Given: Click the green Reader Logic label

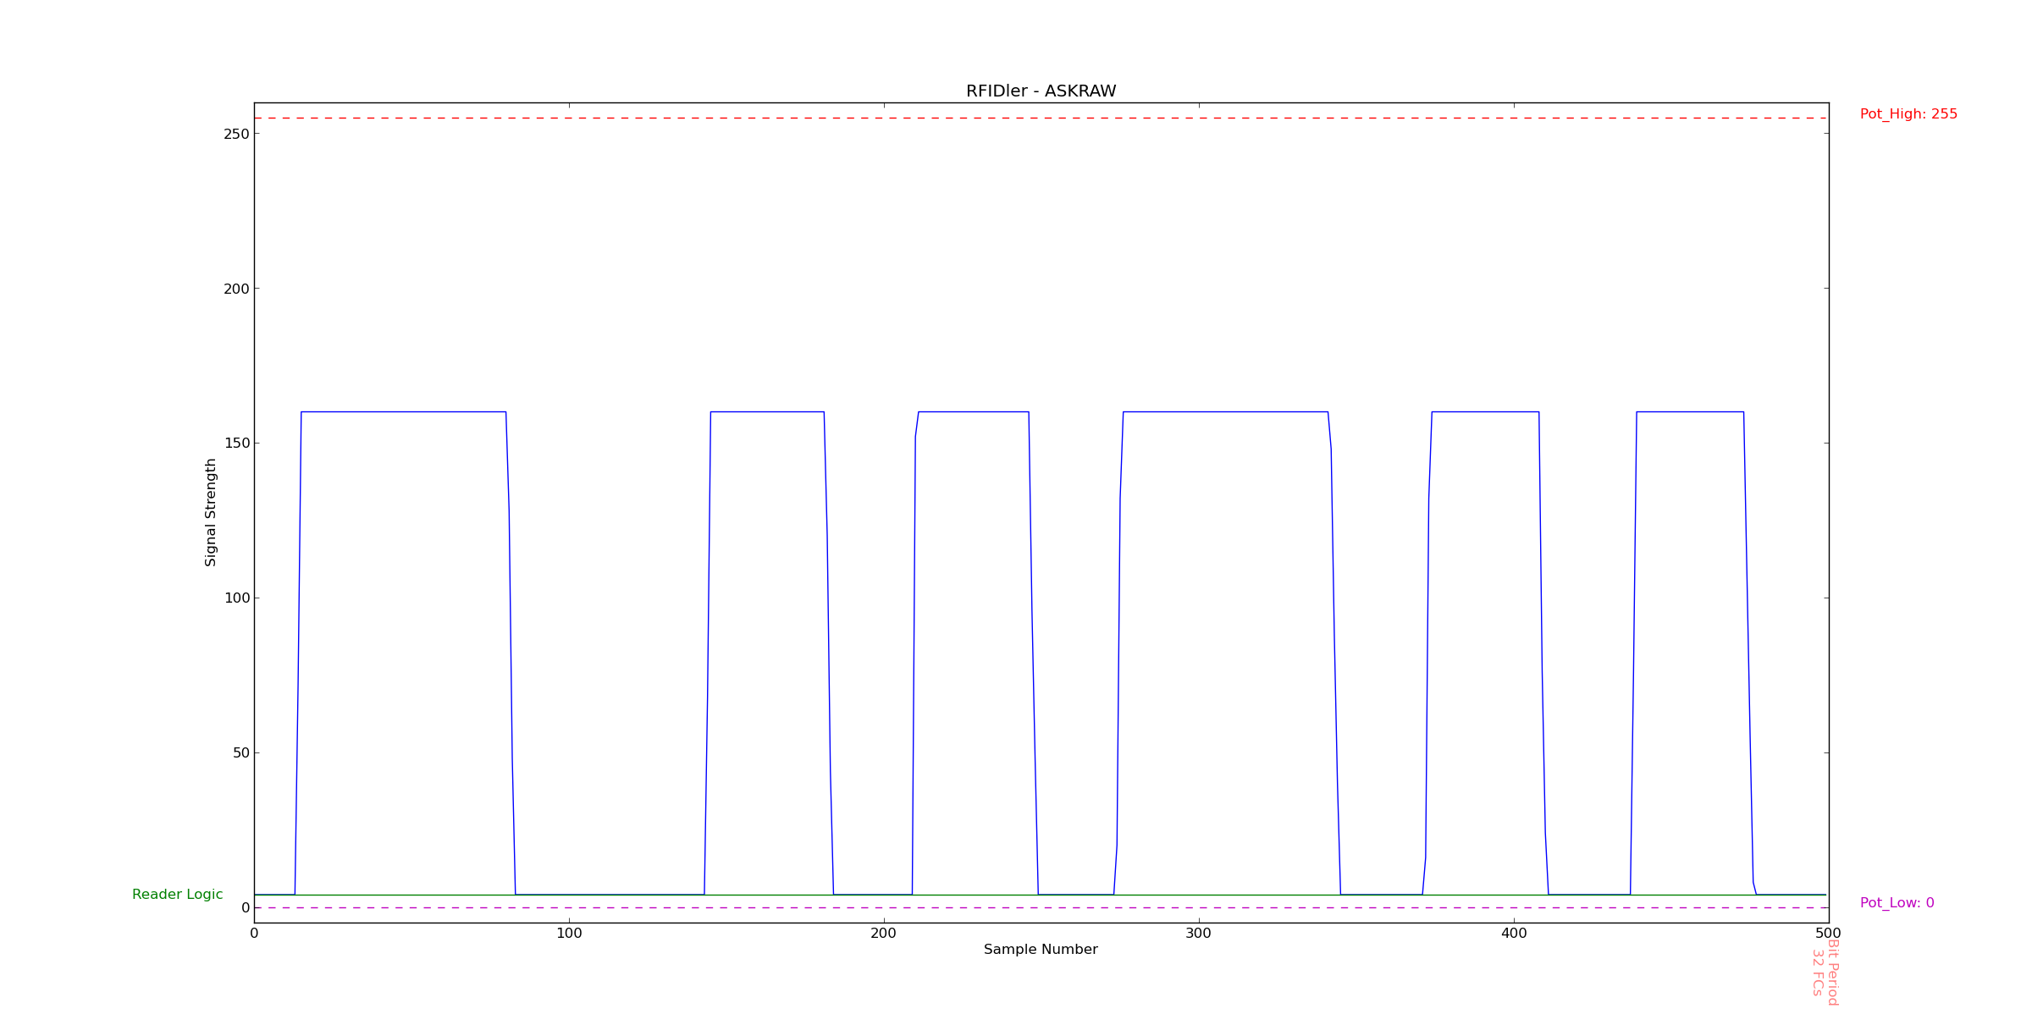Looking at the screenshot, I should coord(177,895).
